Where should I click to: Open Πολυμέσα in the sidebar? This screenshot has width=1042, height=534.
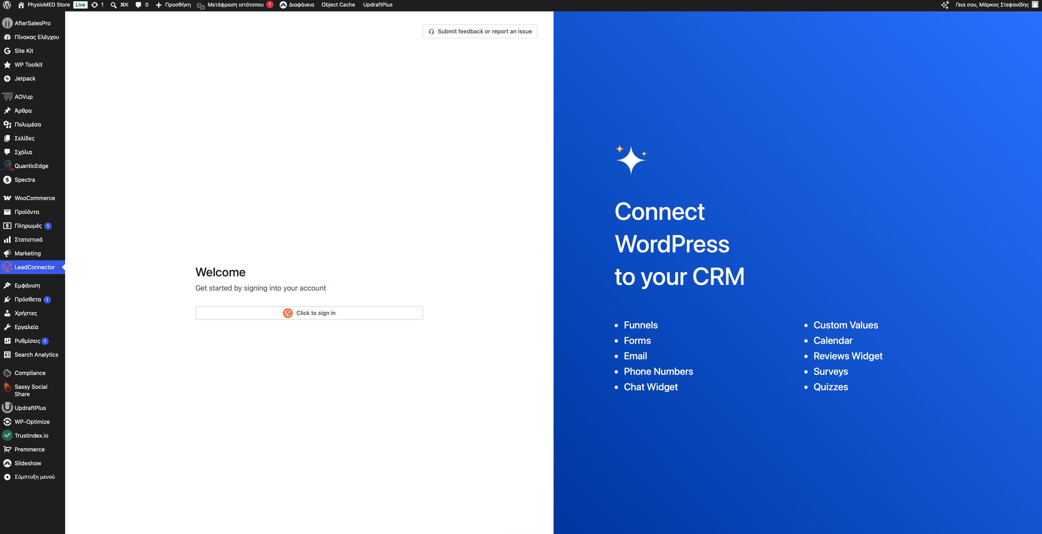click(x=33, y=124)
